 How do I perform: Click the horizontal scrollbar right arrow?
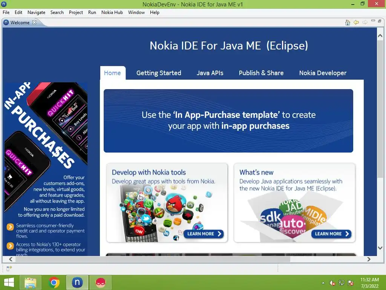click(x=369, y=259)
